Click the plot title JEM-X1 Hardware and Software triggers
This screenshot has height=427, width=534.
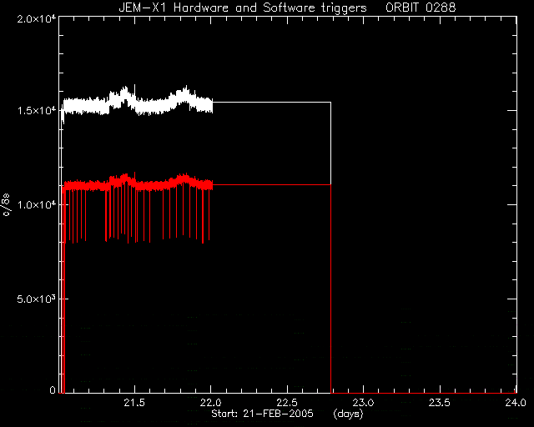(x=243, y=8)
